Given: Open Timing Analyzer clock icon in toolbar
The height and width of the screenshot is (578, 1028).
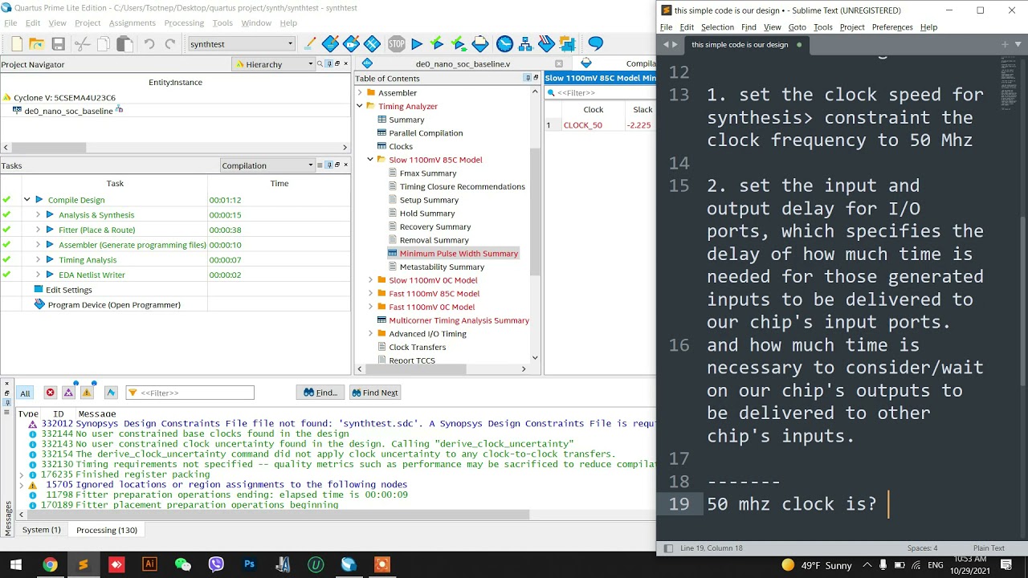Looking at the screenshot, I should pyautogui.click(x=504, y=44).
